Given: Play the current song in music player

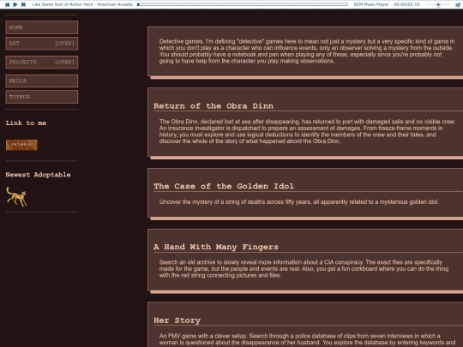Looking at the screenshot, I should coord(15,4).
